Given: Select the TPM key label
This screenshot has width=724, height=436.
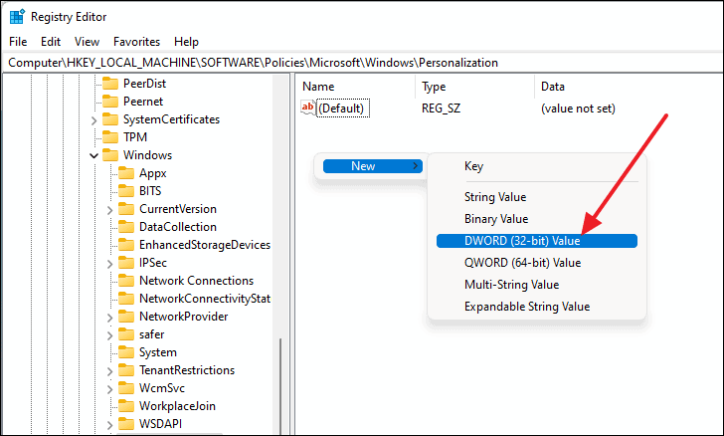Looking at the screenshot, I should pyautogui.click(x=135, y=137).
